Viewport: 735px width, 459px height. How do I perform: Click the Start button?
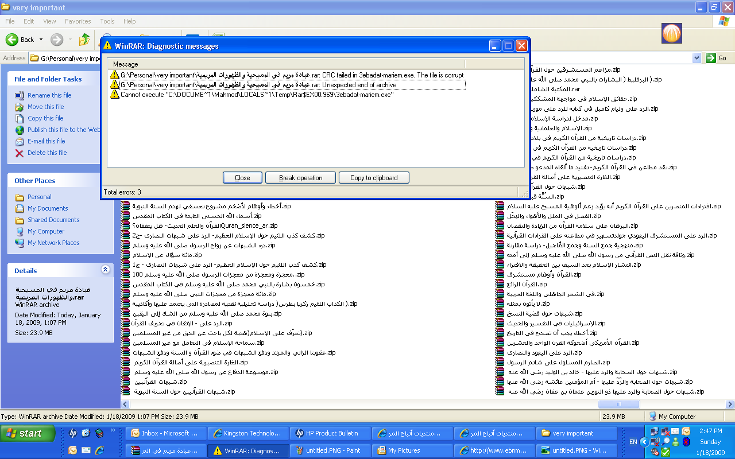click(x=28, y=433)
